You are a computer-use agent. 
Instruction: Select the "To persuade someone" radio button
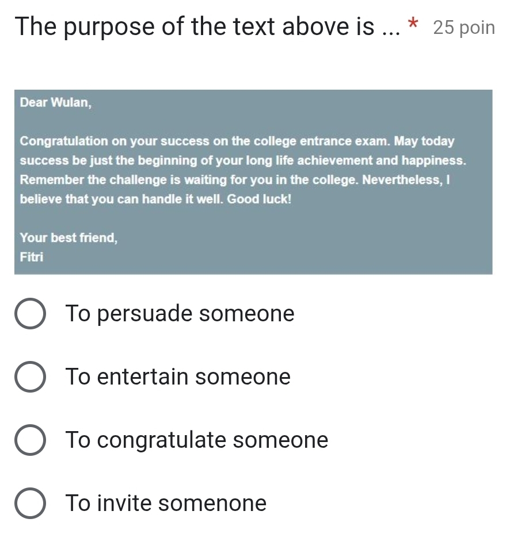tap(30, 314)
